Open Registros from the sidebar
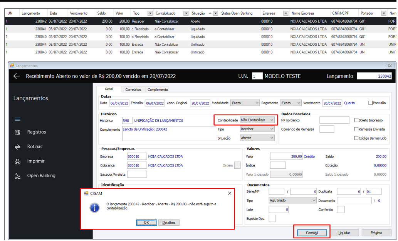The height and width of the screenshot is (241, 398). [x=36, y=132]
